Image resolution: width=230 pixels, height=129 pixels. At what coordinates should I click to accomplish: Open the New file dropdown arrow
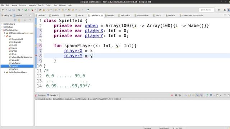(6, 10)
